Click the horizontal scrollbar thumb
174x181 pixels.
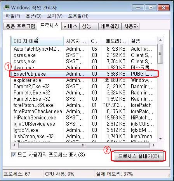(84, 145)
